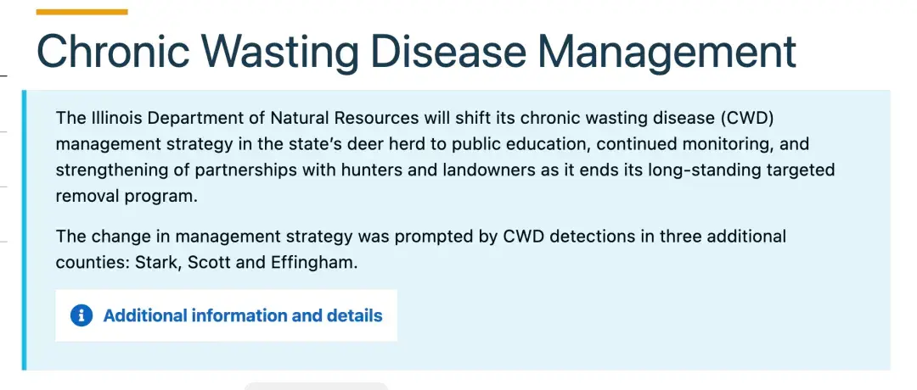Click the county name 'Effingham'
The width and height of the screenshot is (917, 390).
click(314, 263)
